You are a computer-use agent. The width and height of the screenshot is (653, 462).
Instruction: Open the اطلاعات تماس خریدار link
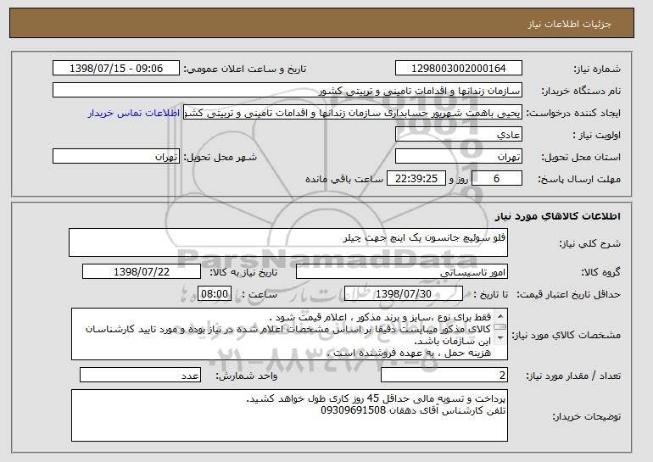pyautogui.click(x=134, y=114)
